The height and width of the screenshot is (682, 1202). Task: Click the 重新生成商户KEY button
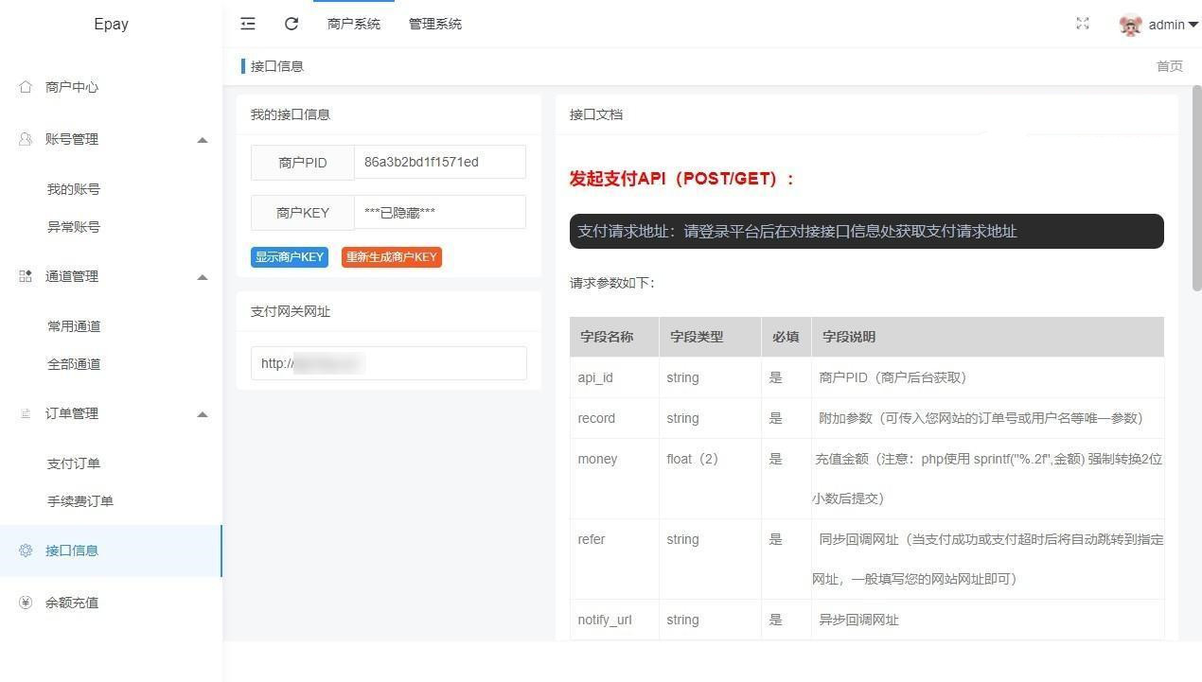point(391,257)
